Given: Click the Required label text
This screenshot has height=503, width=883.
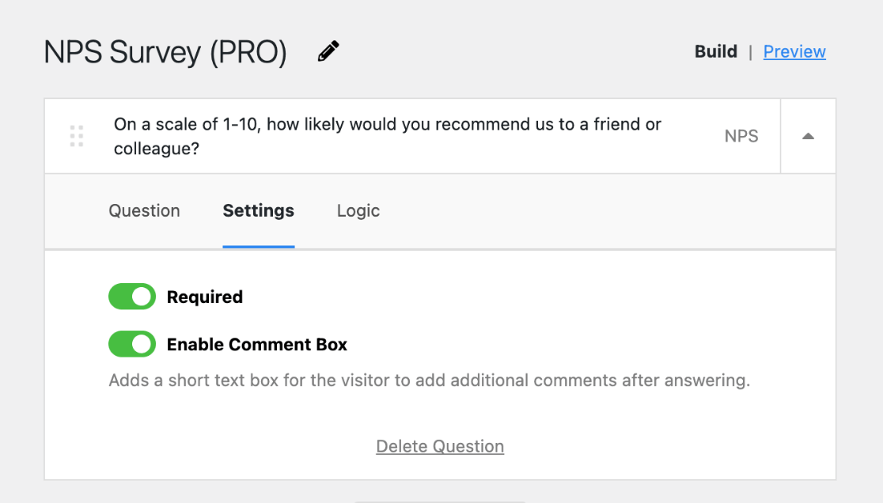Looking at the screenshot, I should tap(205, 297).
